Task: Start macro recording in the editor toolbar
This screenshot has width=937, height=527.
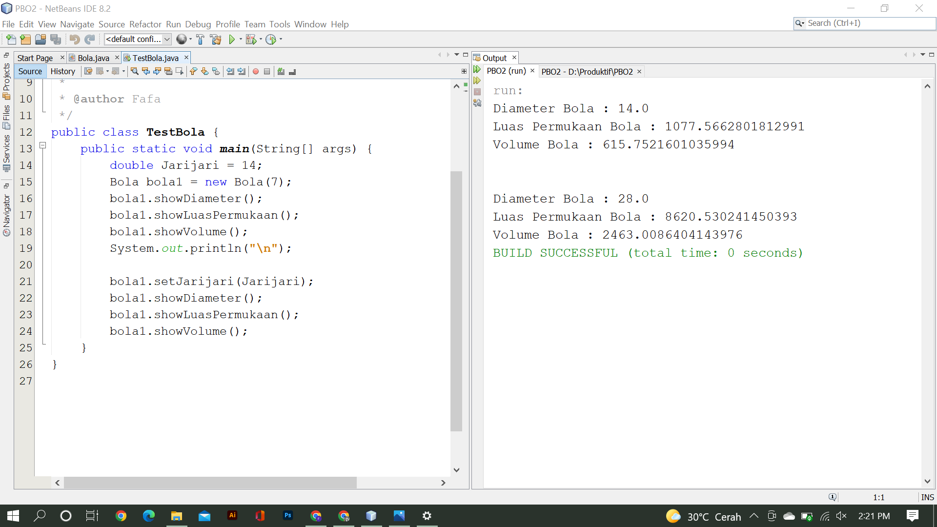Action: pyautogui.click(x=256, y=71)
